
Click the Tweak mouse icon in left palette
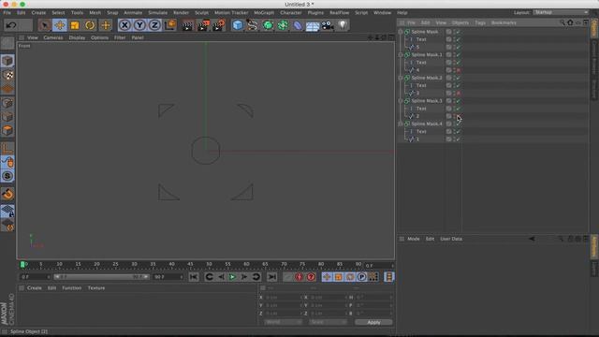(7, 162)
